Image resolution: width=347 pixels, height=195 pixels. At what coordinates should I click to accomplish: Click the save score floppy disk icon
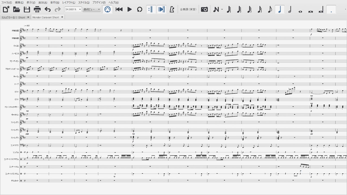tap(27, 9)
